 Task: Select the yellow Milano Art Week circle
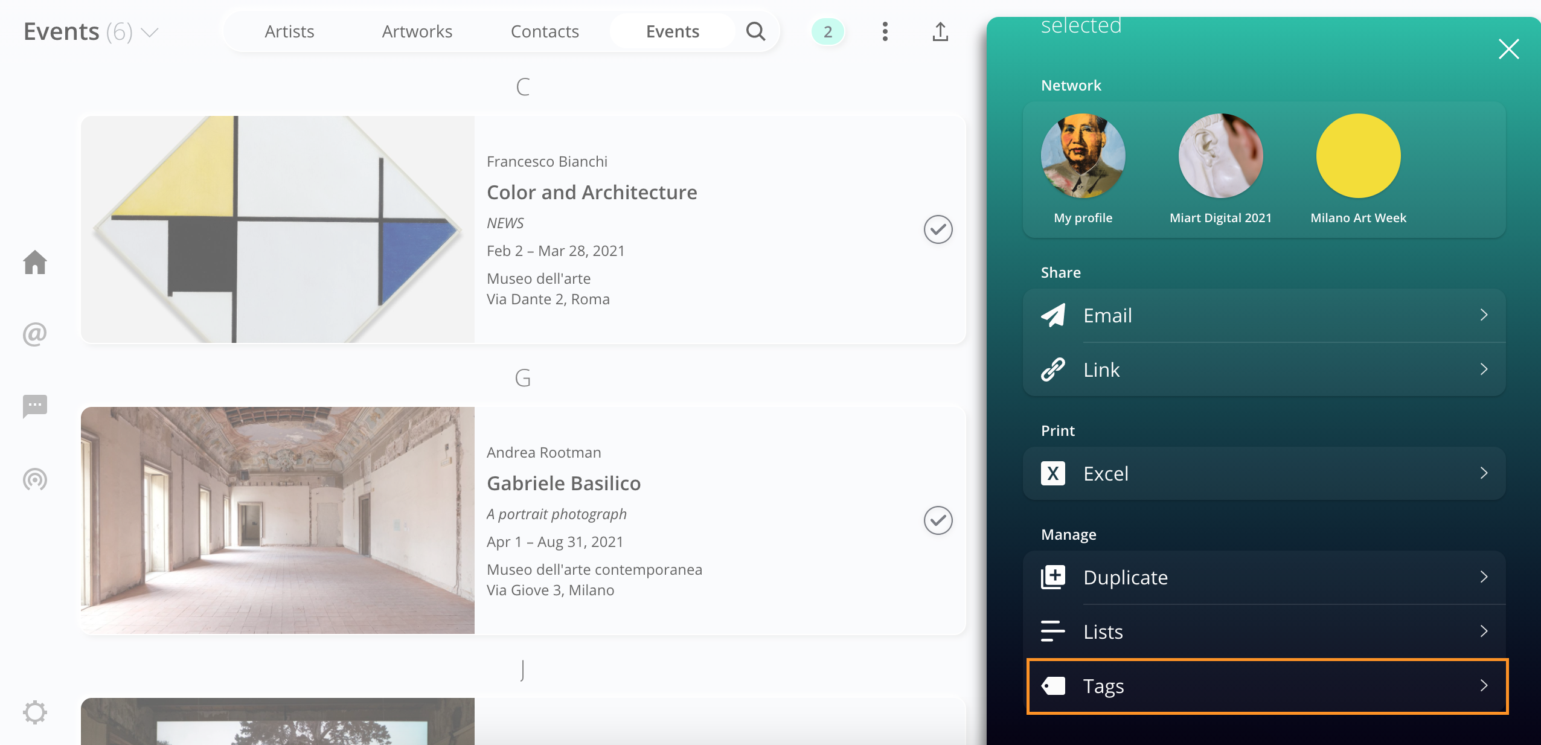pos(1359,156)
